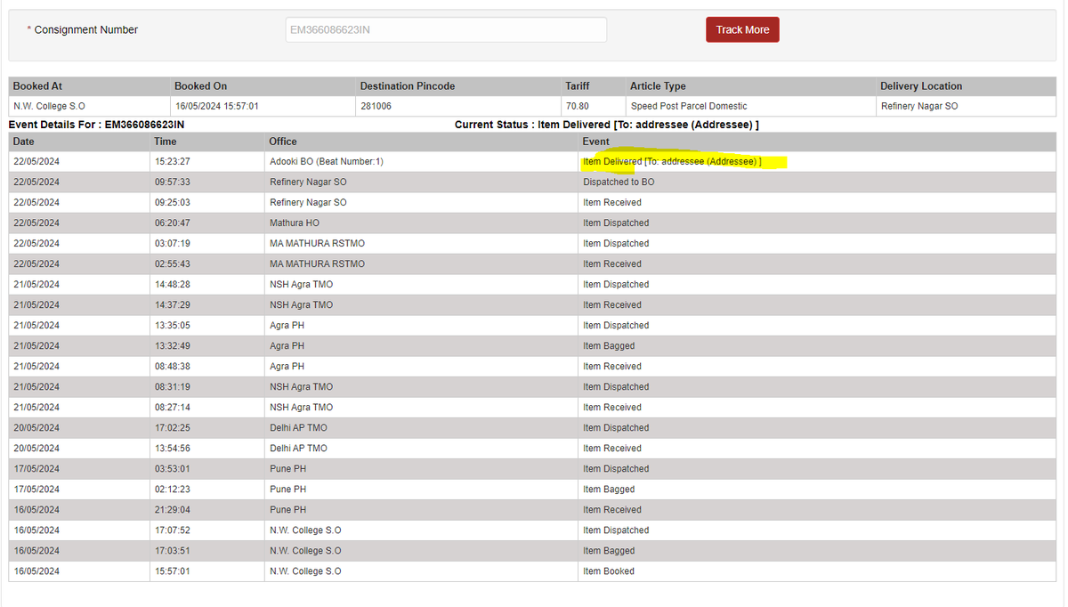1068x607 pixels.
Task: Click the Booked At column header
Action: point(90,86)
